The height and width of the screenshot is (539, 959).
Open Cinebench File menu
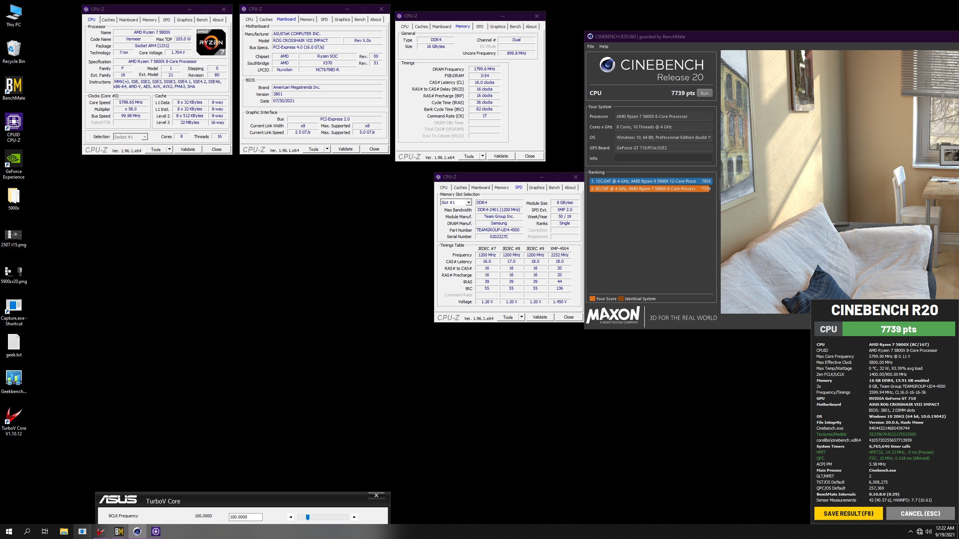(x=591, y=46)
